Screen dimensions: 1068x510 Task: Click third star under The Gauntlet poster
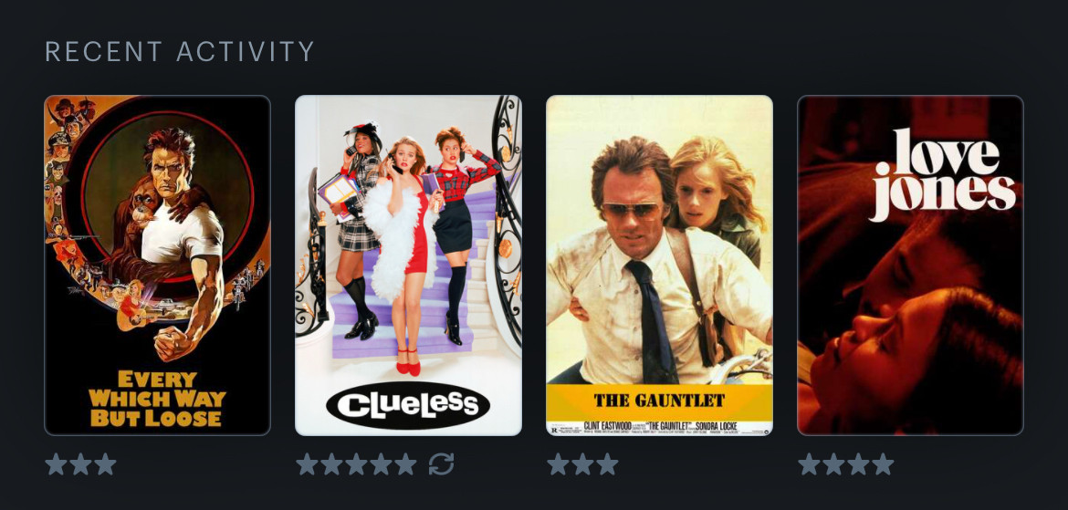click(x=607, y=464)
